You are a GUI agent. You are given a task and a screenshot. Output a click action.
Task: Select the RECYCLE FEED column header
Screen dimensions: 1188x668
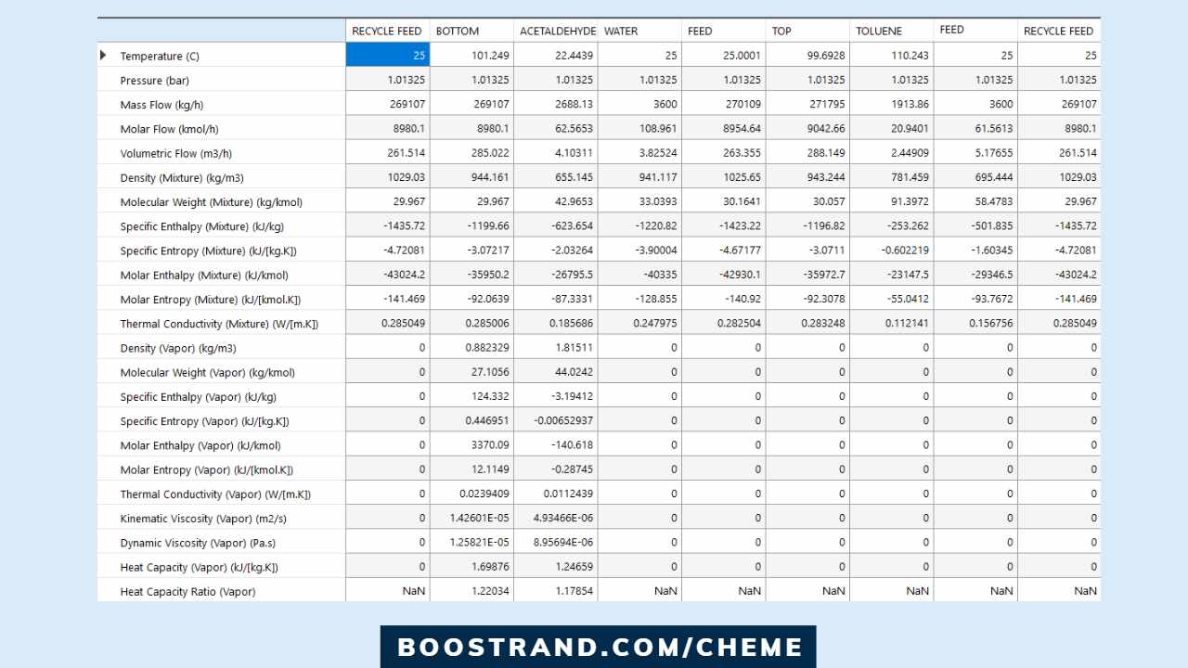pyautogui.click(x=386, y=31)
